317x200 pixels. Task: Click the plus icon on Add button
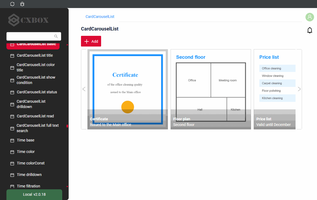point(87,41)
